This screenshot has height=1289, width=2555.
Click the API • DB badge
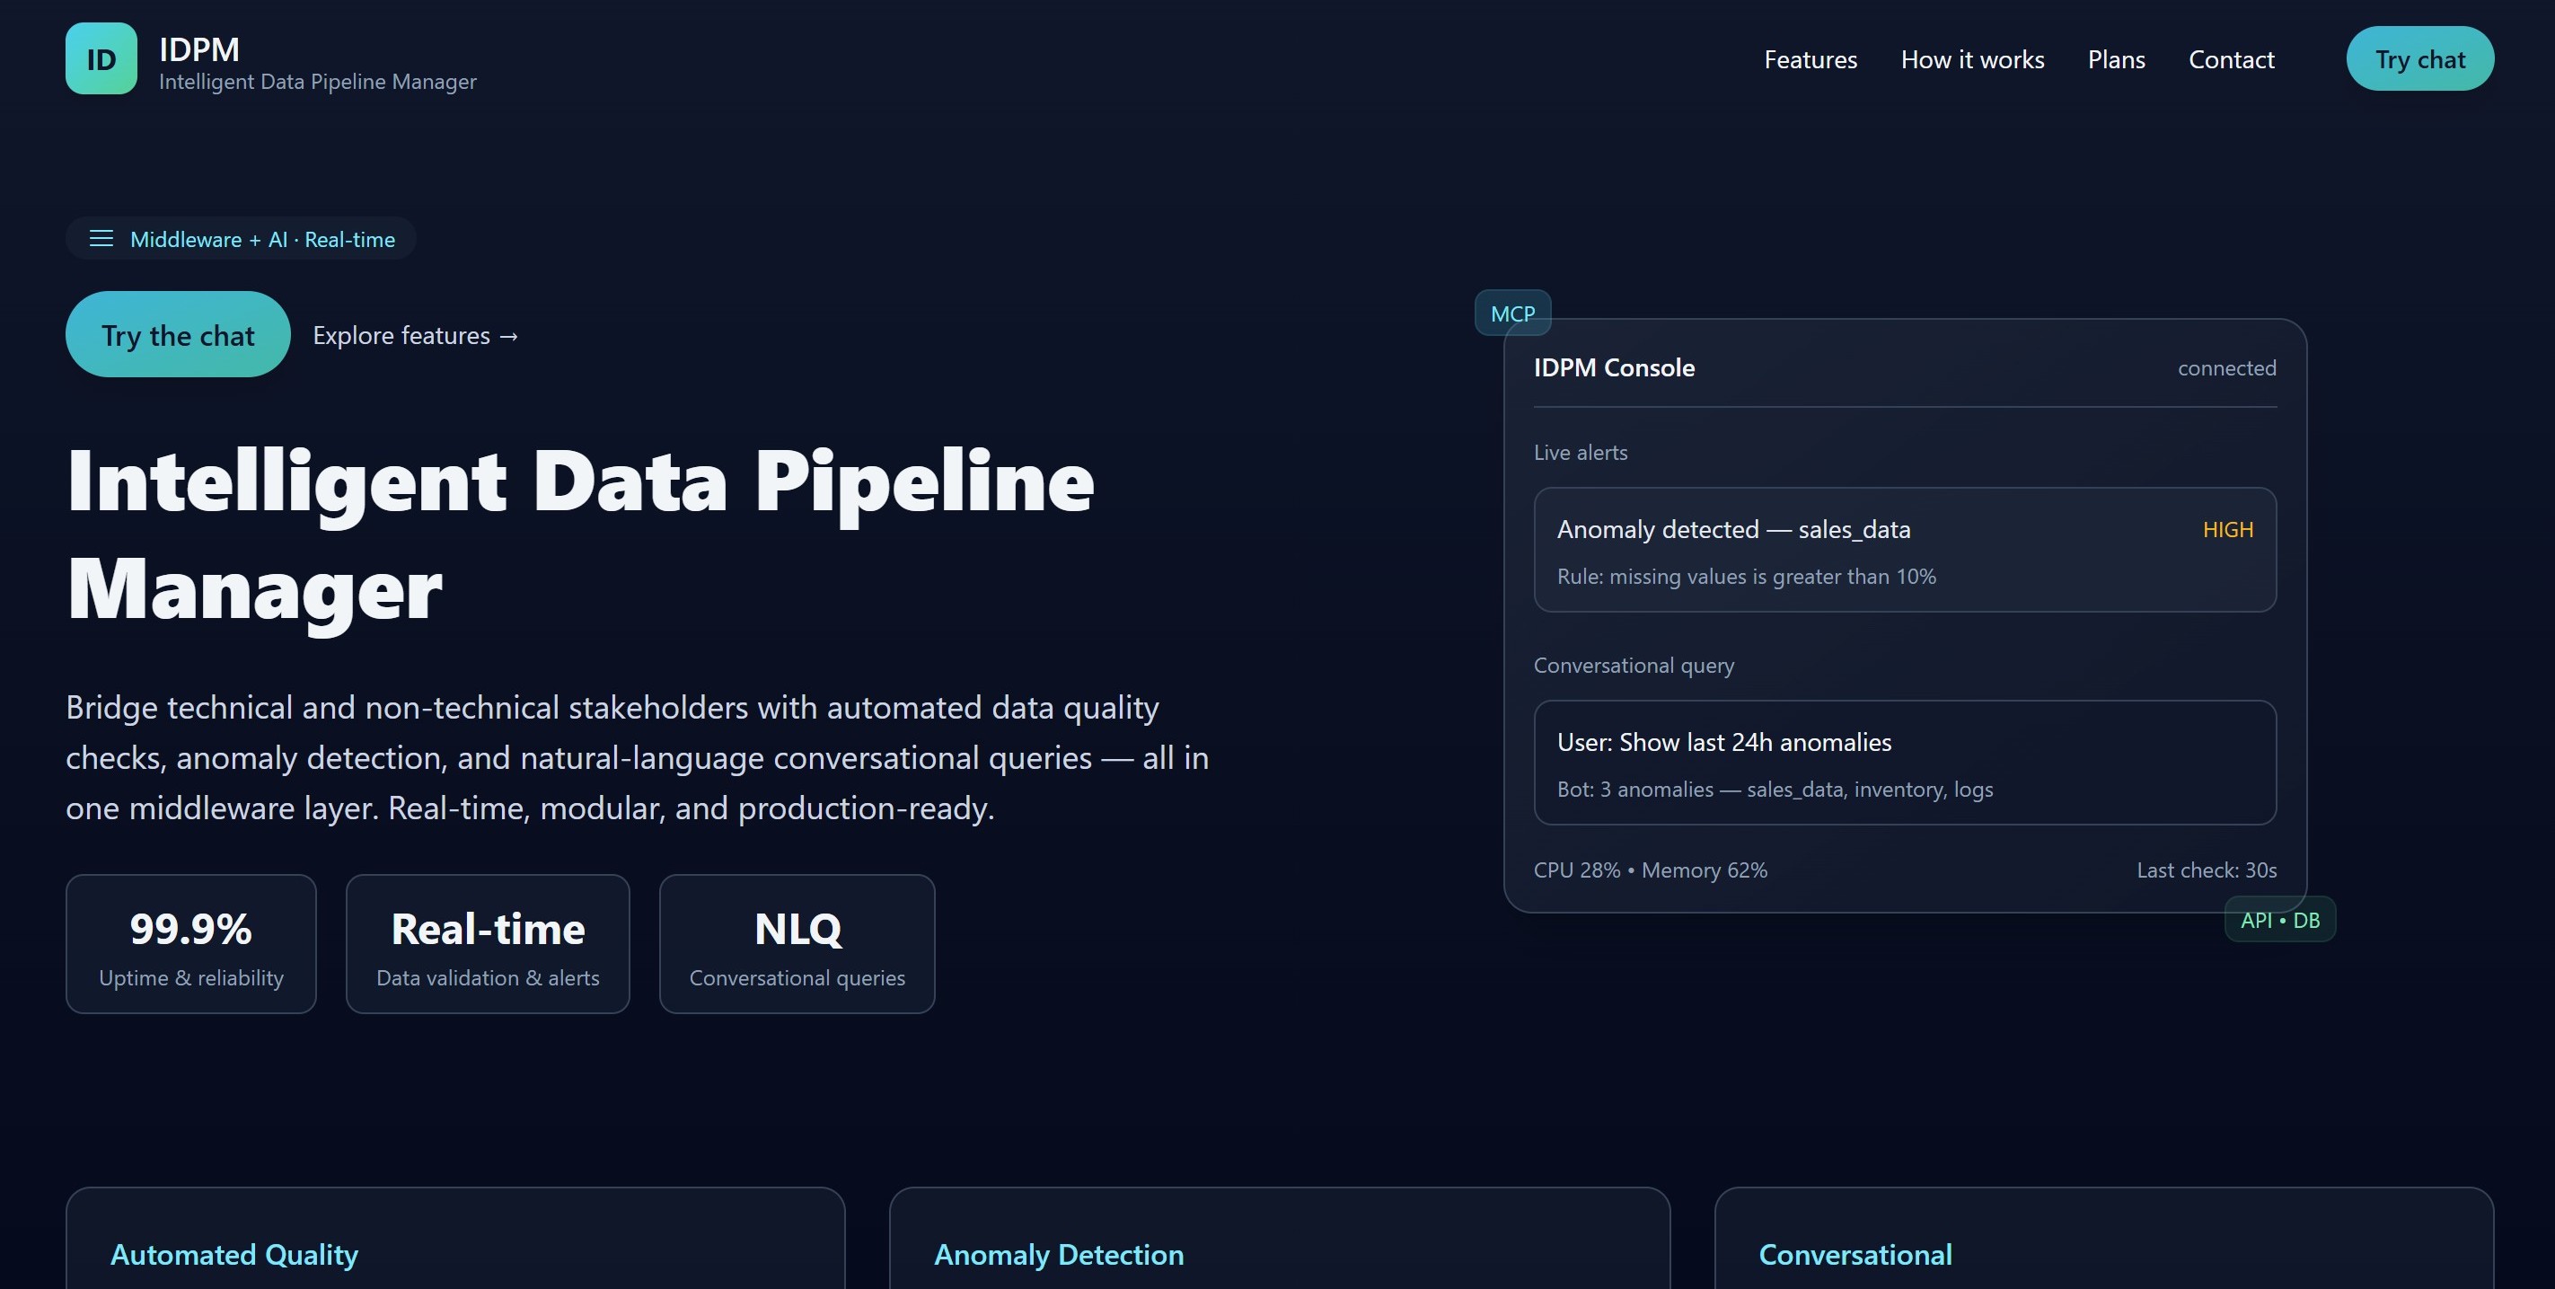point(2279,920)
